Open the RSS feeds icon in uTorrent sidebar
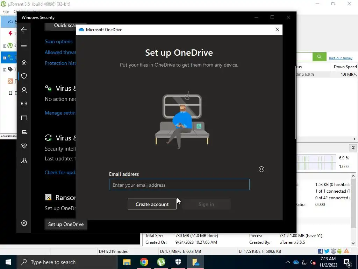Image resolution: width=358 pixels, height=269 pixels. [x=10, y=81]
